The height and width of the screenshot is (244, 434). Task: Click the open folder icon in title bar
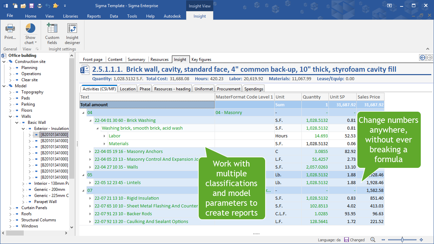click(23, 6)
